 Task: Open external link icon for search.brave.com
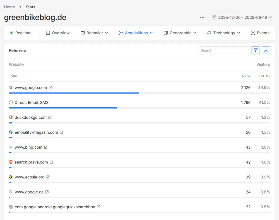[x=51, y=162]
